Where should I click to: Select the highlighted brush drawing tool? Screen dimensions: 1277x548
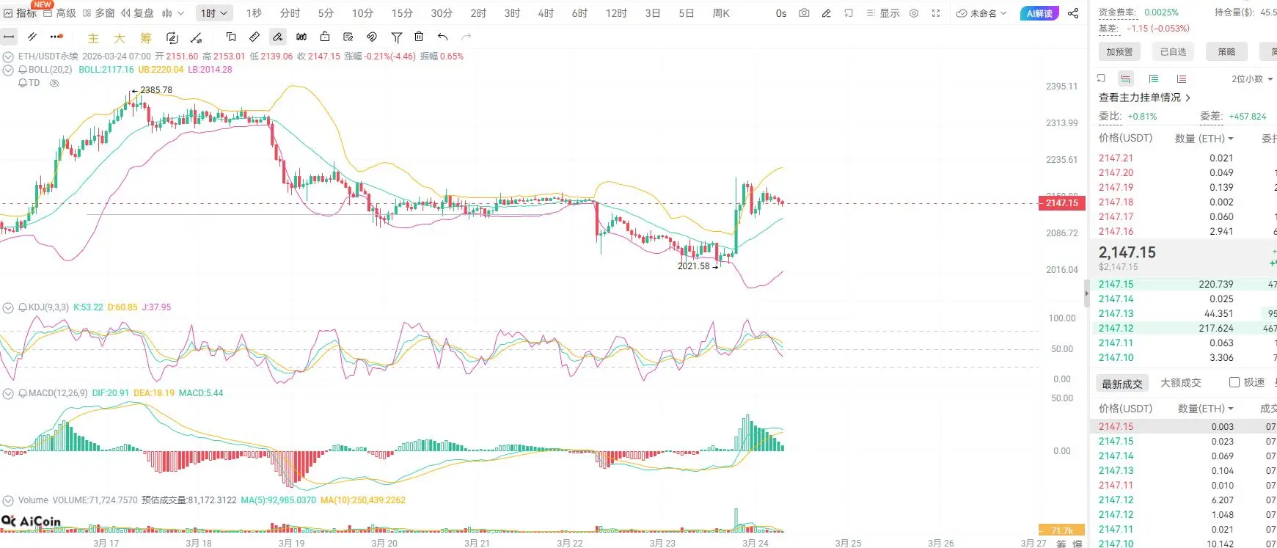coord(278,37)
